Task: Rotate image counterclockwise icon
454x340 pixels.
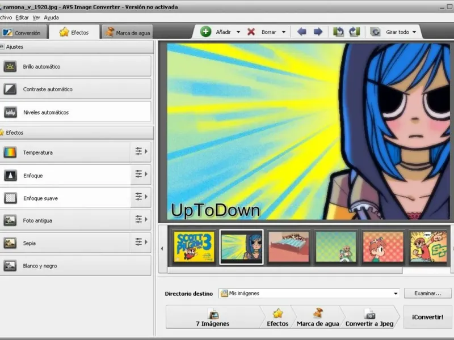Action: 339,32
